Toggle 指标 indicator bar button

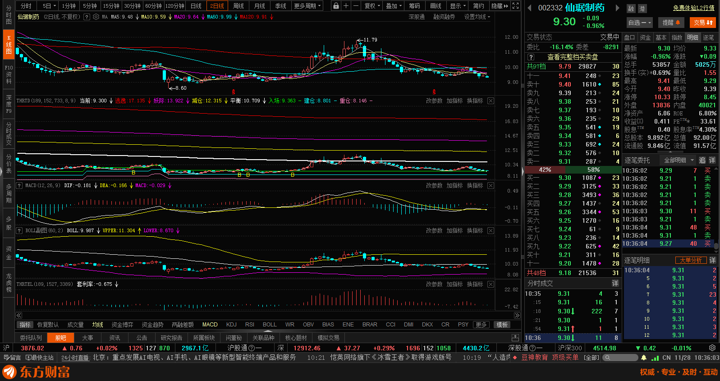click(x=25, y=325)
